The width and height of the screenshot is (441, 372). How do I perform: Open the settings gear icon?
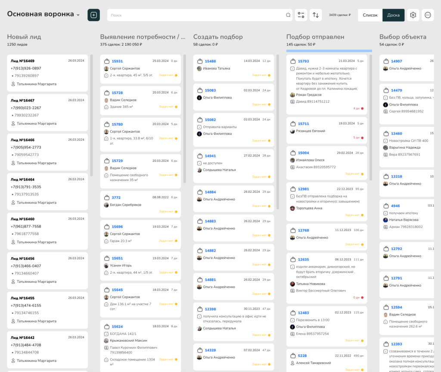(x=413, y=15)
